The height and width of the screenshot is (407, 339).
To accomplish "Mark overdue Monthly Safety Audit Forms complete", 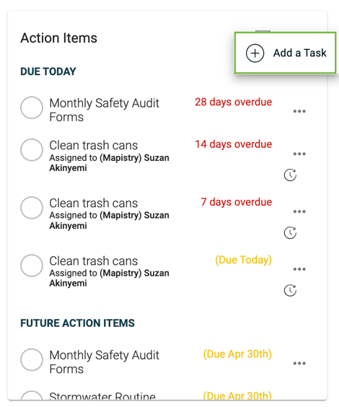I will tap(32, 108).
